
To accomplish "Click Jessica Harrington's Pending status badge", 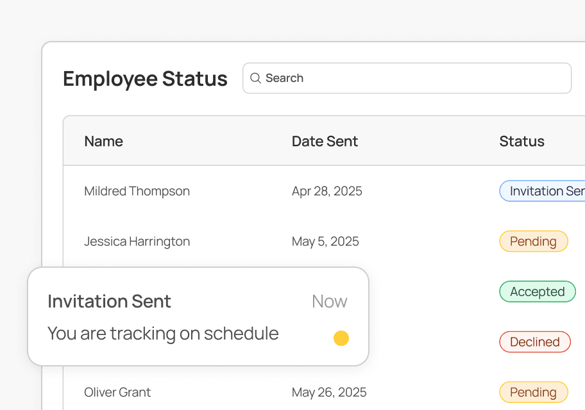I will tap(534, 241).
